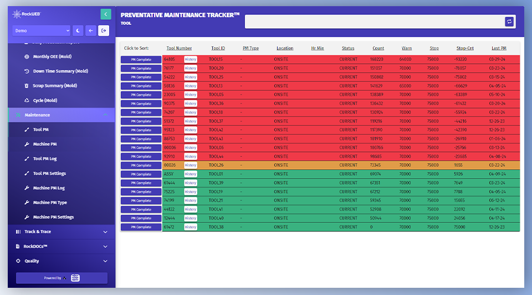This screenshot has height=295, width=532.
Task: Click the logout icon button
Action: click(104, 30)
